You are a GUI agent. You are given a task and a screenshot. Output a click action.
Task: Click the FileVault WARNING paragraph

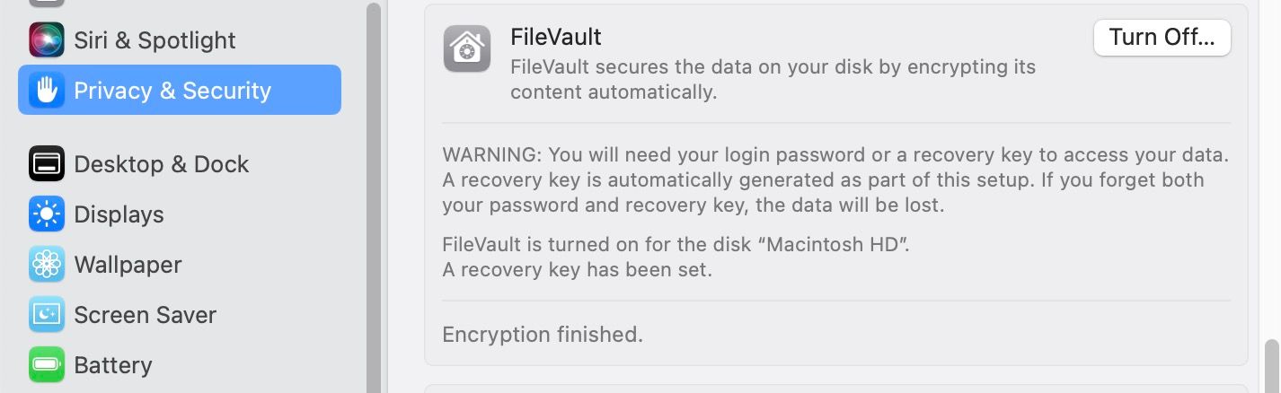[x=835, y=179]
